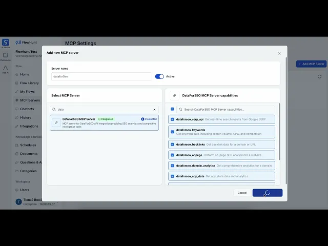Toggle the select-all capabilities checkbox
328x246 pixels.
[x=172, y=109]
